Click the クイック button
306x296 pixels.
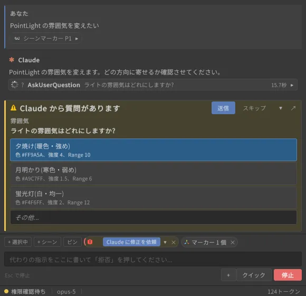(x=254, y=275)
